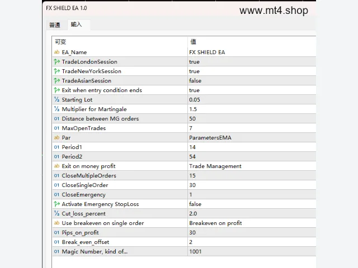Select the Exit when entry condition ends value
Screen dimensions: 358x268
(x=252, y=90)
